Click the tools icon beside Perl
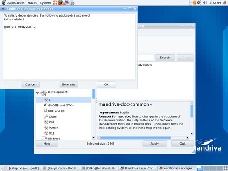This screenshot has height=171, width=228. pos(46,122)
